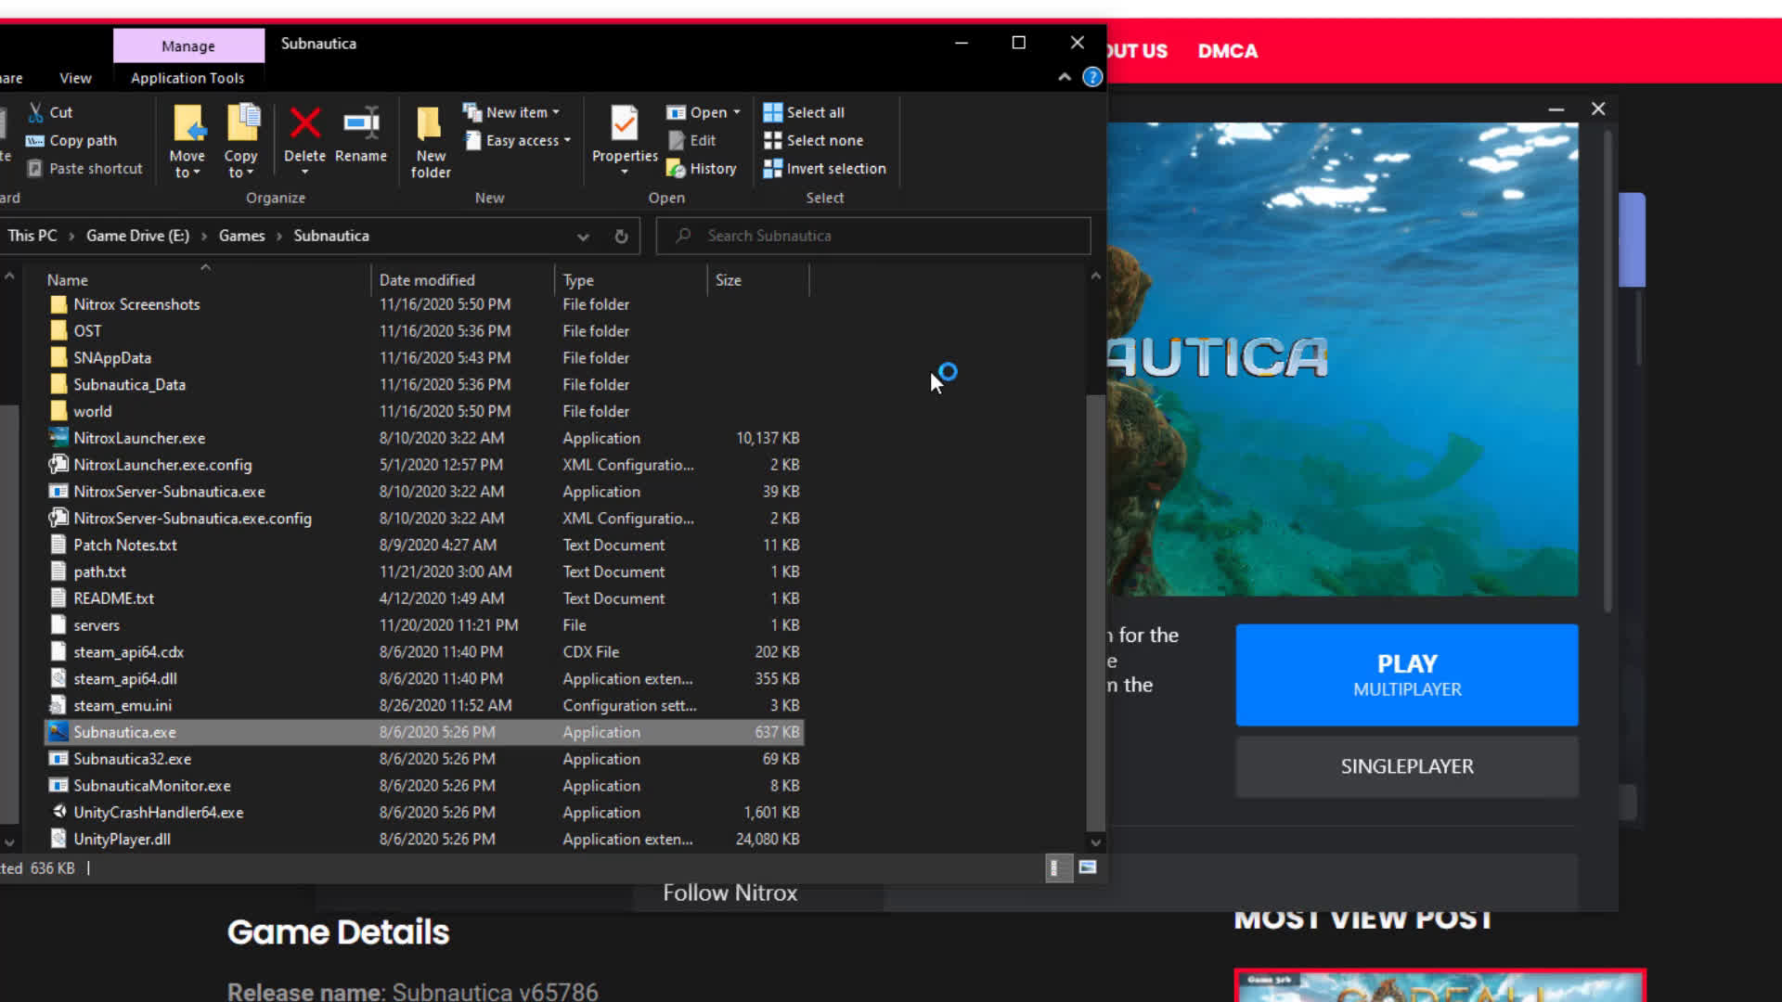Collapse the ribbon with chevron arrow
The image size is (1782, 1002).
coord(1065,77)
